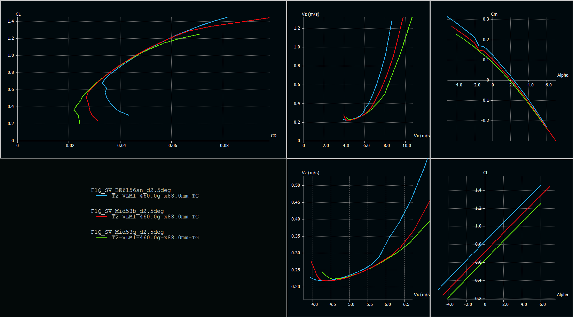Click the CL axis title on CL-CD graph
Viewport: 573px width, 317px height.
coord(18,14)
